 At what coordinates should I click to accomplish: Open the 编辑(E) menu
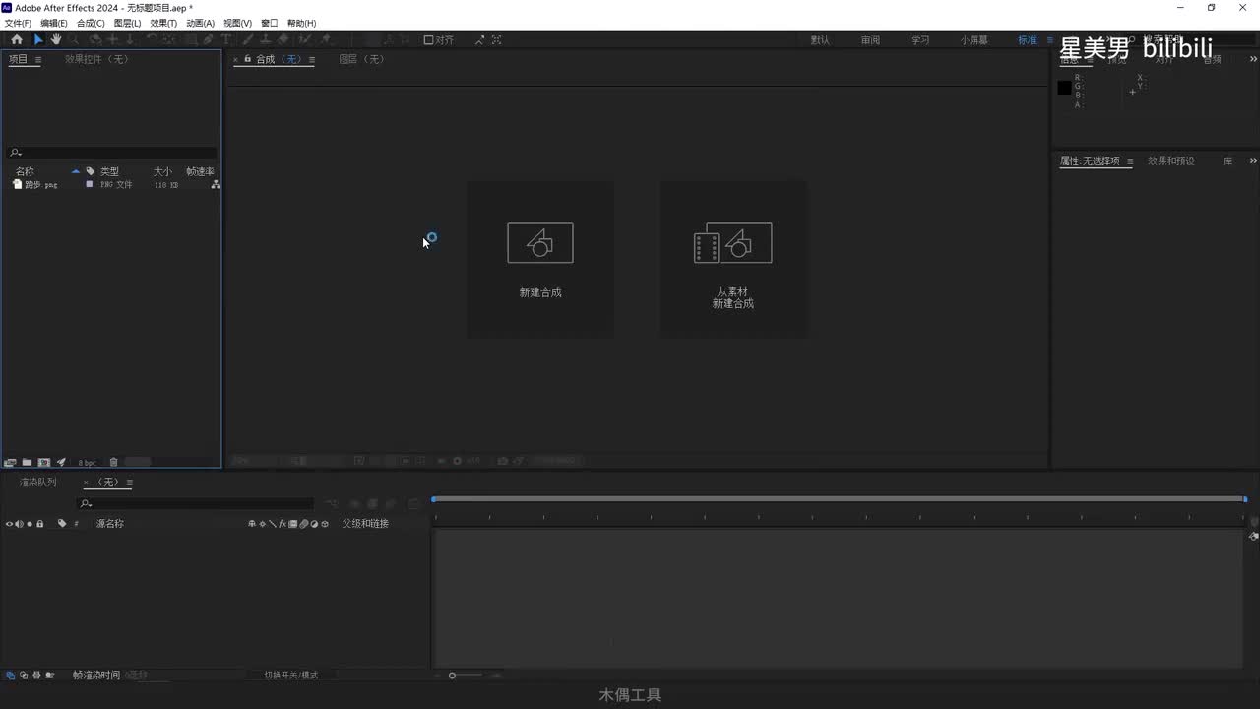click(x=54, y=23)
